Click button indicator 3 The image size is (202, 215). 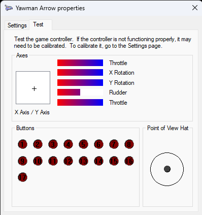pyautogui.click(x=53, y=144)
